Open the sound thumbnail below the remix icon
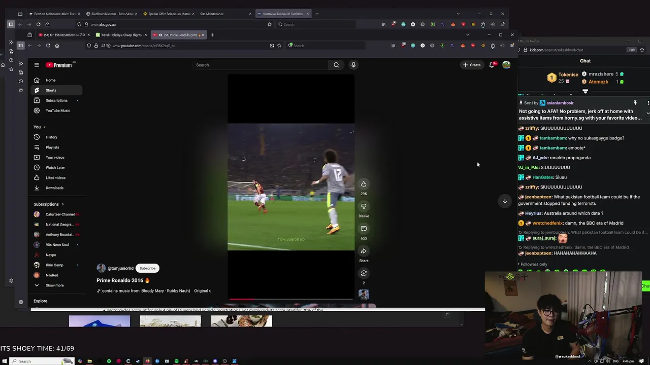Viewport: 650px width, 365px height. 364,295
